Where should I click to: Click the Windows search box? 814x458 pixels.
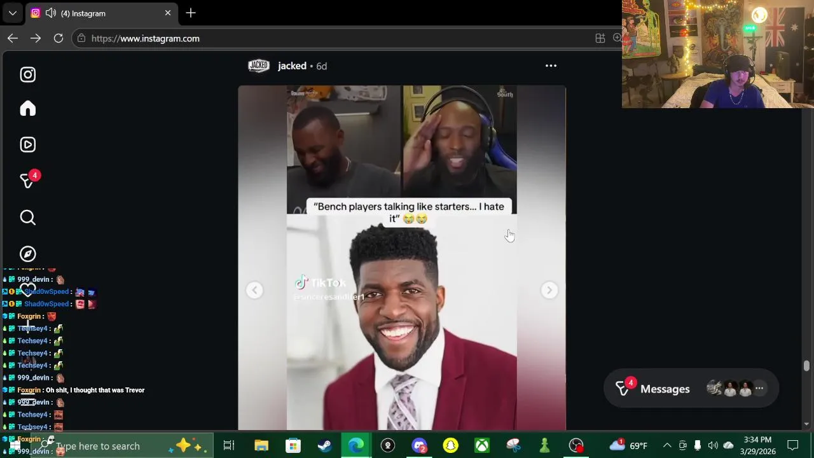pyautogui.click(x=121, y=446)
